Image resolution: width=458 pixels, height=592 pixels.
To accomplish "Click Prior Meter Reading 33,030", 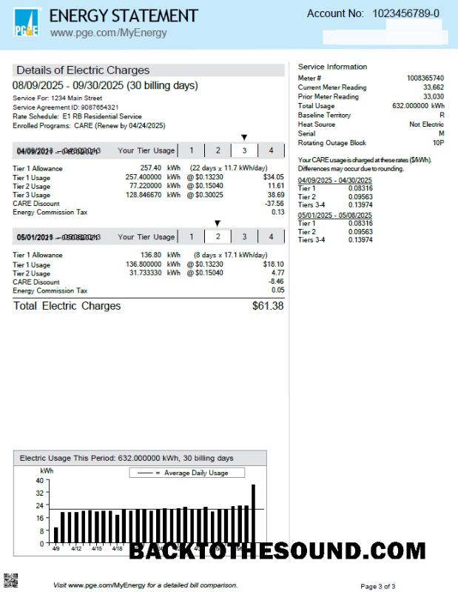I will click(x=434, y=96).
